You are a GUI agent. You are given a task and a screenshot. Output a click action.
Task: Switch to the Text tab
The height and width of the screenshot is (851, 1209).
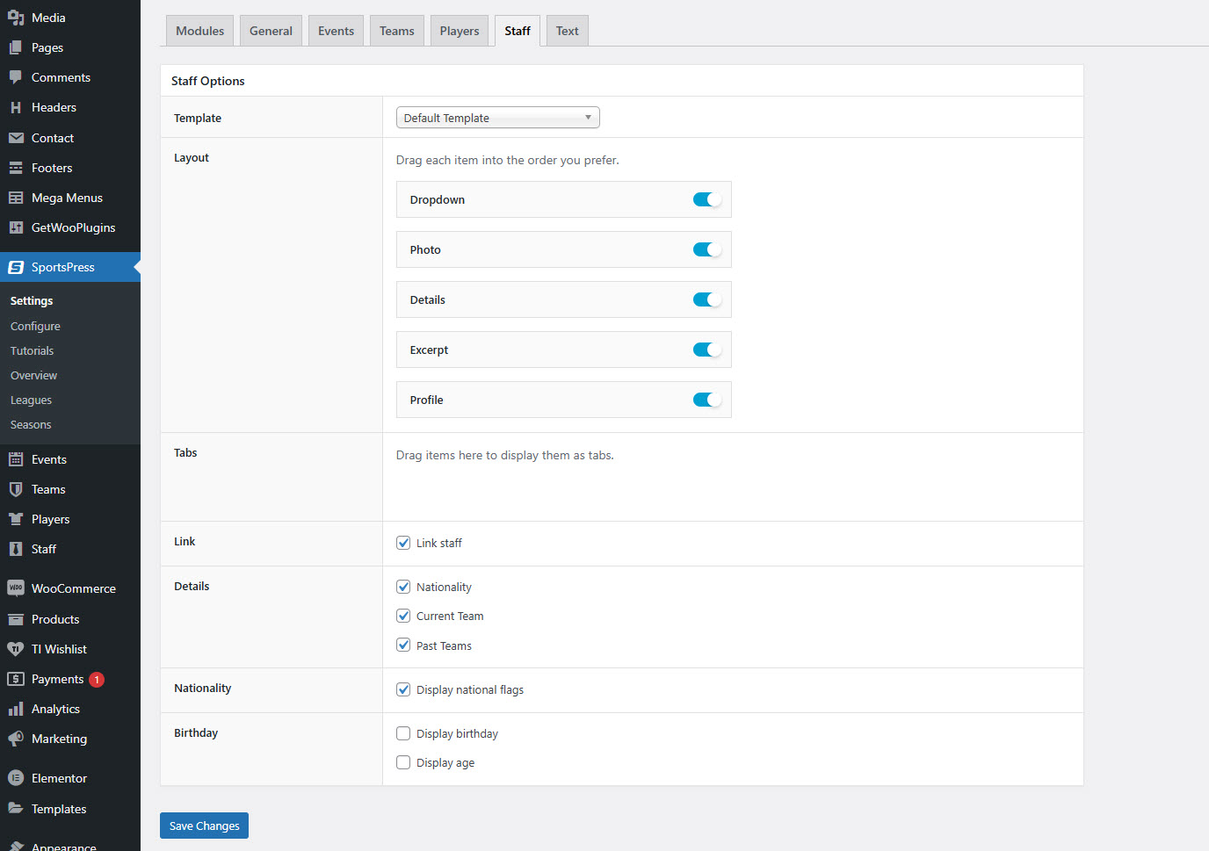click(x=568, y=31)
